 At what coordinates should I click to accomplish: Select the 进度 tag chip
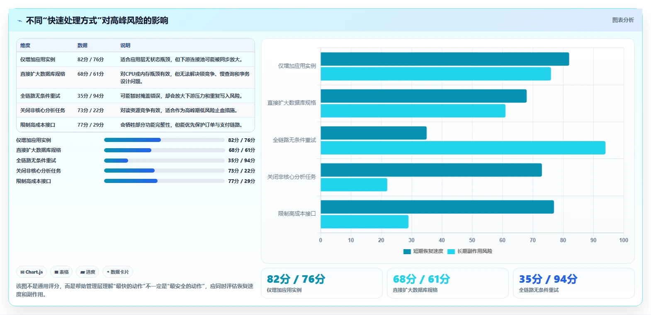87,272
